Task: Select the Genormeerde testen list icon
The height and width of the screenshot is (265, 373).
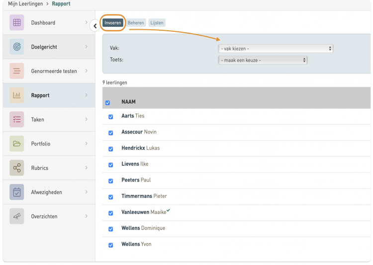Action: 16,71
